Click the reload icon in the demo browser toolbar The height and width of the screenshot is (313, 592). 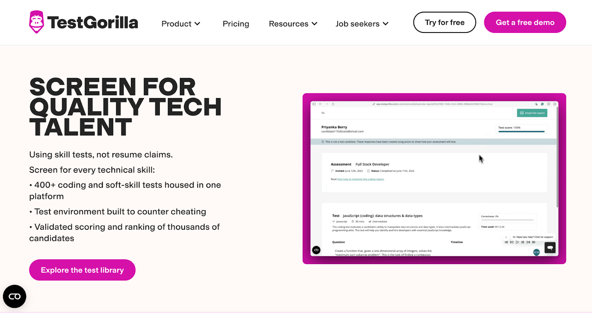pyautogui.click(x=333, y=104)
